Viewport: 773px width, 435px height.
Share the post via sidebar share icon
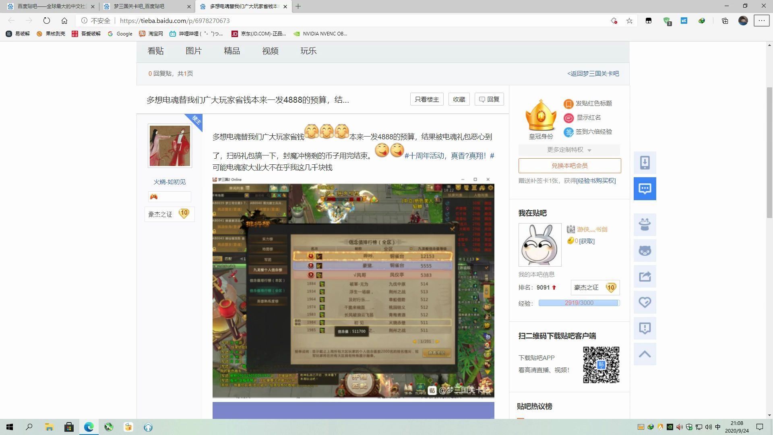tap(645, 276)
